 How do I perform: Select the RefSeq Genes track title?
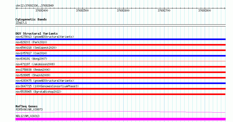(x=27, y=106)
